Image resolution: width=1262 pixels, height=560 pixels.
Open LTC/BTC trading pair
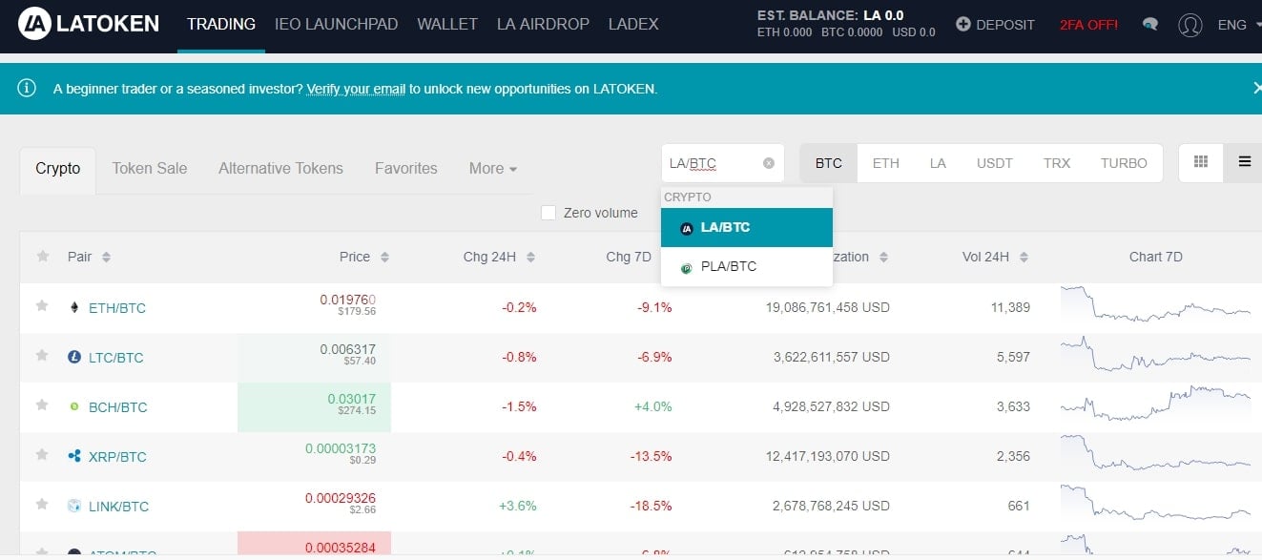pyautogui.click(x=116, y=358)
